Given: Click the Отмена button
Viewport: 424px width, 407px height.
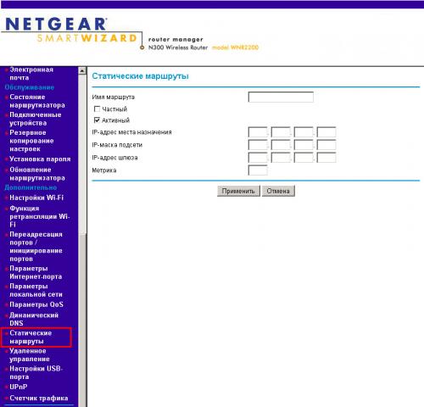Looking at the screenshot, I should [278, 191].
